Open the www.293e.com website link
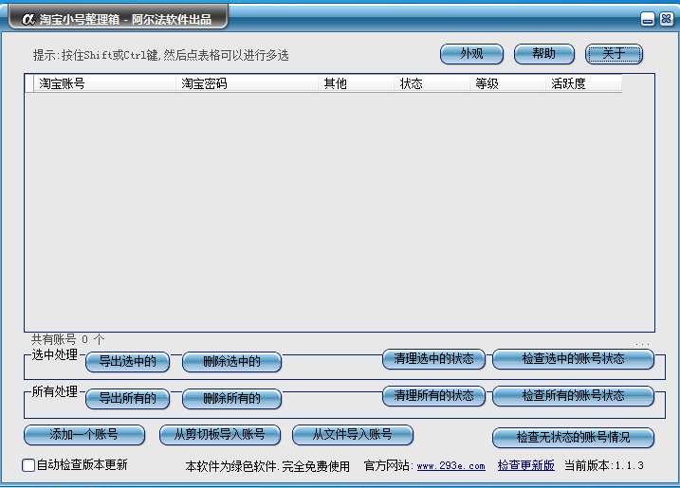Image resolution: width=680 pixels, height=488 pixels. pos(450,466)
